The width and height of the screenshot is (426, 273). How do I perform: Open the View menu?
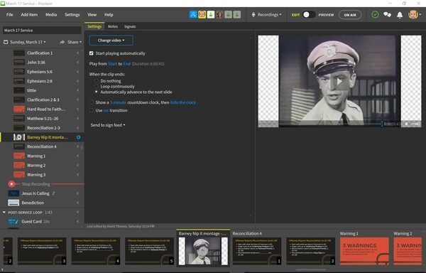point(92,15)
